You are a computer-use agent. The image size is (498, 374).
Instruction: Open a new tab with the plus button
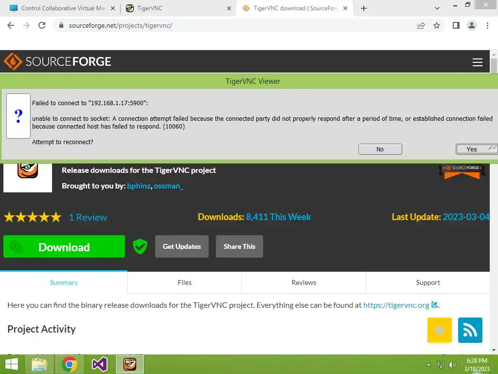point(364,8)
